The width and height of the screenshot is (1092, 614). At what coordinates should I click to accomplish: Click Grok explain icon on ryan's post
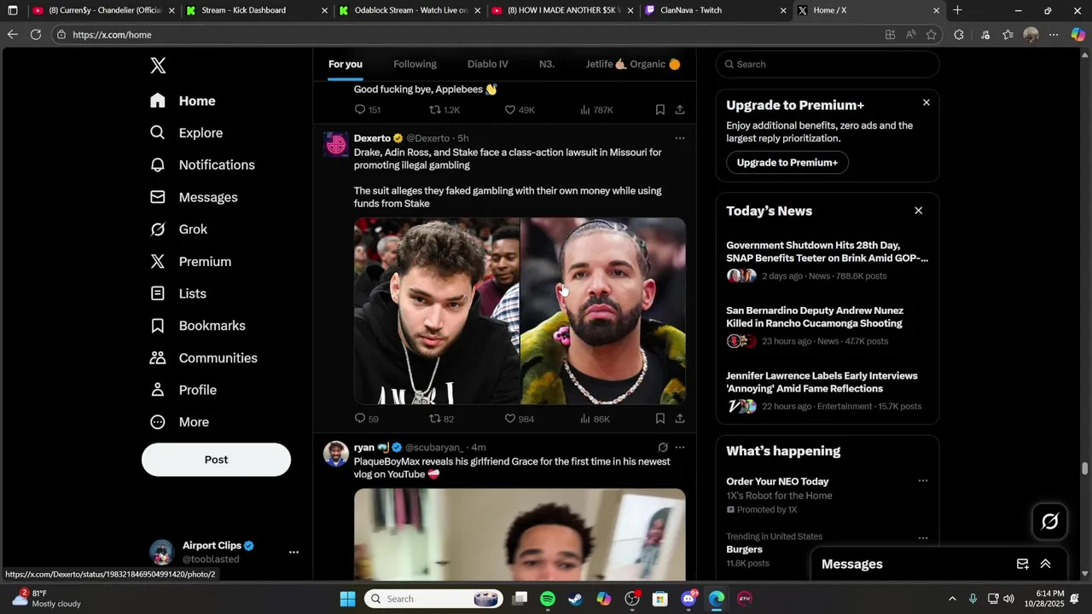[663, 447]
